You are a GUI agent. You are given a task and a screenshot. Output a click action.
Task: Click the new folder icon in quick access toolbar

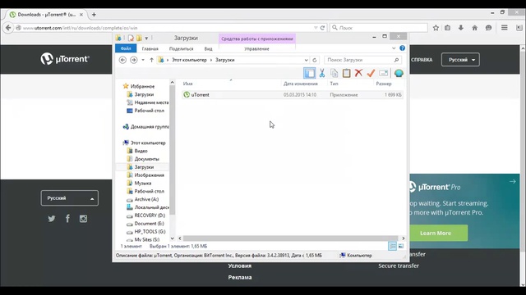tap(139, 38)
